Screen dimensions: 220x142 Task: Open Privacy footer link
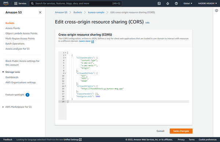[x=181, y=139]
